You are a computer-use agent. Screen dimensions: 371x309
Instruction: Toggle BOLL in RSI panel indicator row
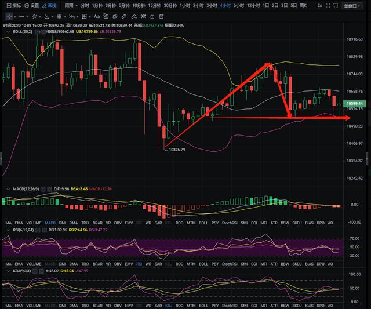[x=203, y=264]
